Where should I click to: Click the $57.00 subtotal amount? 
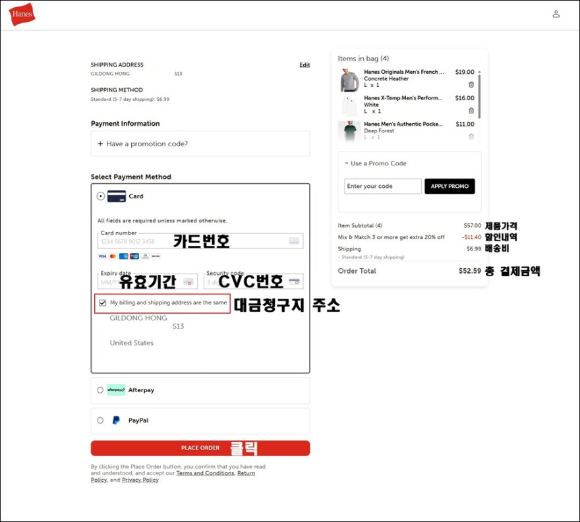coord(473,225)
